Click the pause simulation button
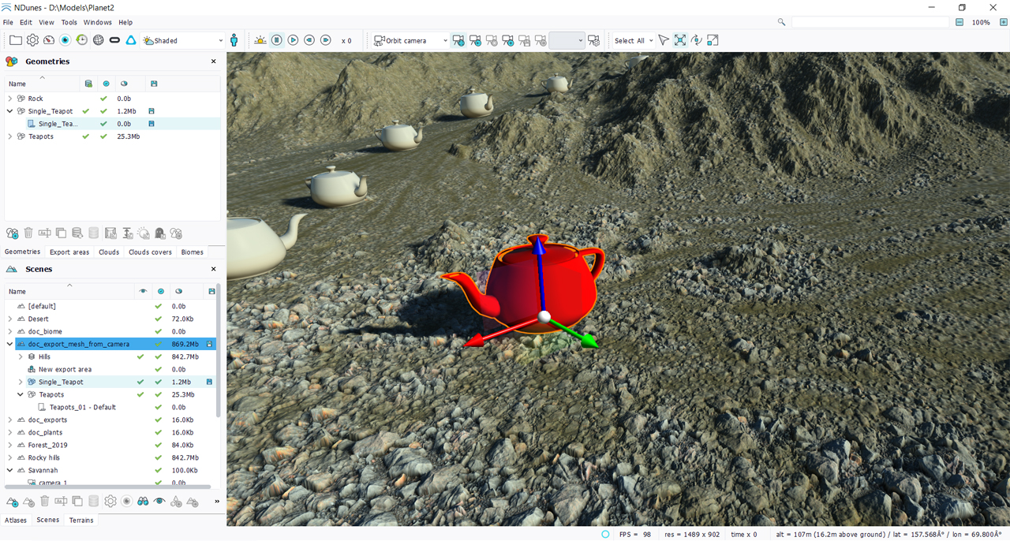The image size is (1010, 541). 277,40
